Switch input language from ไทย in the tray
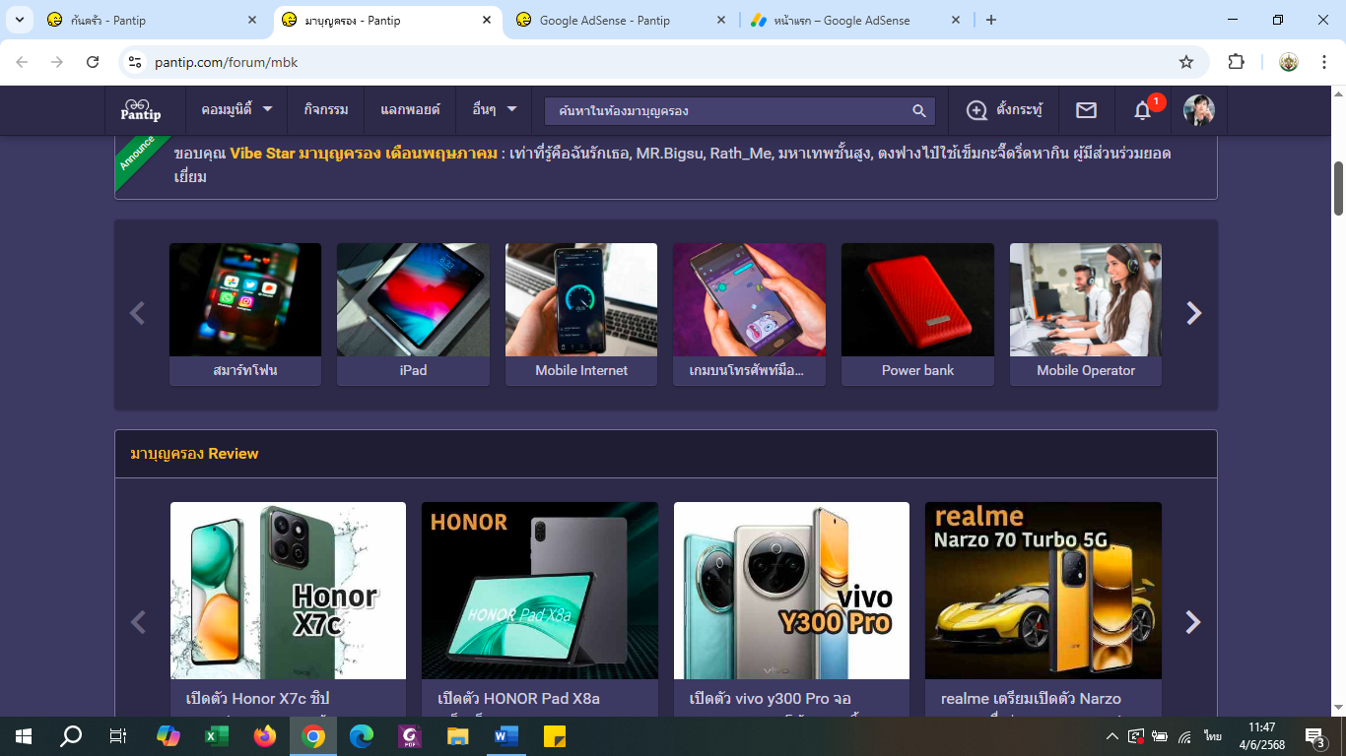This screenshot has height=756, width=1346. coord(1213,736)
